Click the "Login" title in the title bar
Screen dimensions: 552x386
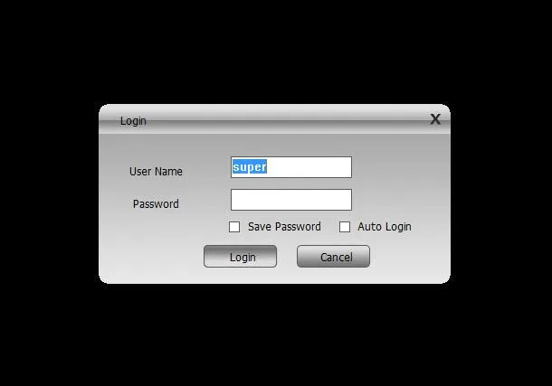133,121
